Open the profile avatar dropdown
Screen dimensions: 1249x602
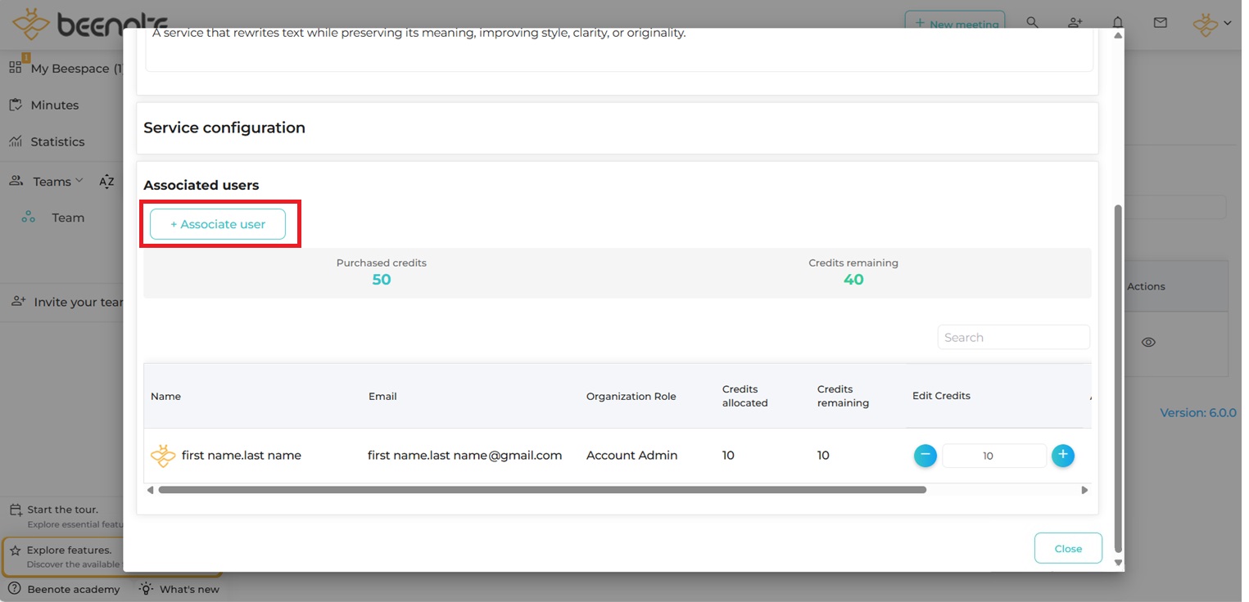[1211, 24]
